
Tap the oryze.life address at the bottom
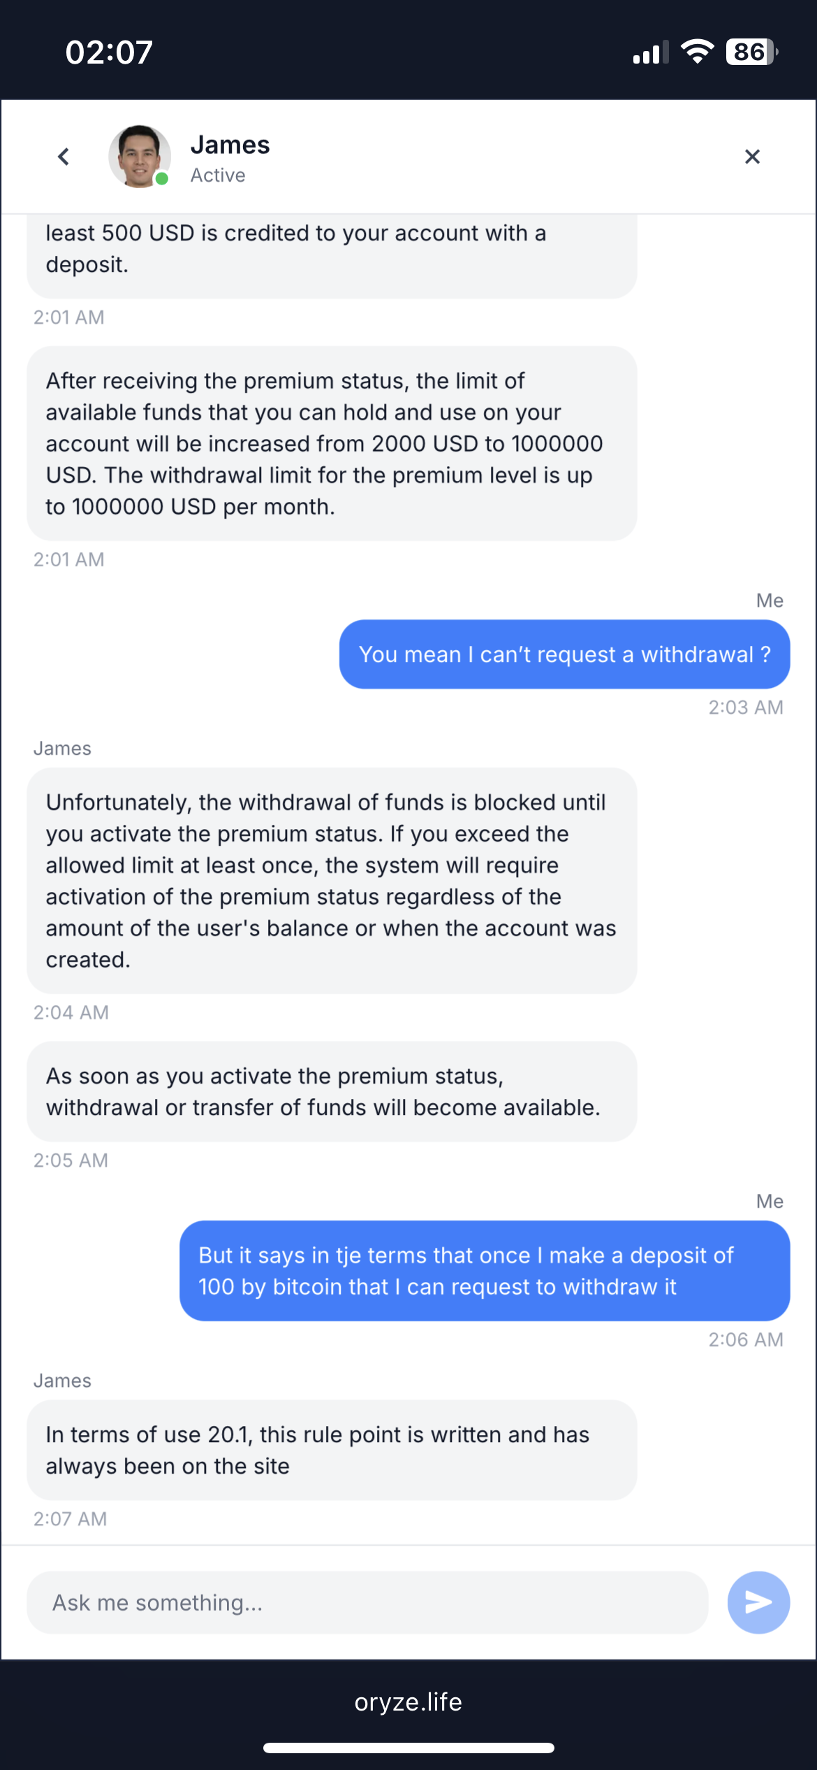point(408,1701)
